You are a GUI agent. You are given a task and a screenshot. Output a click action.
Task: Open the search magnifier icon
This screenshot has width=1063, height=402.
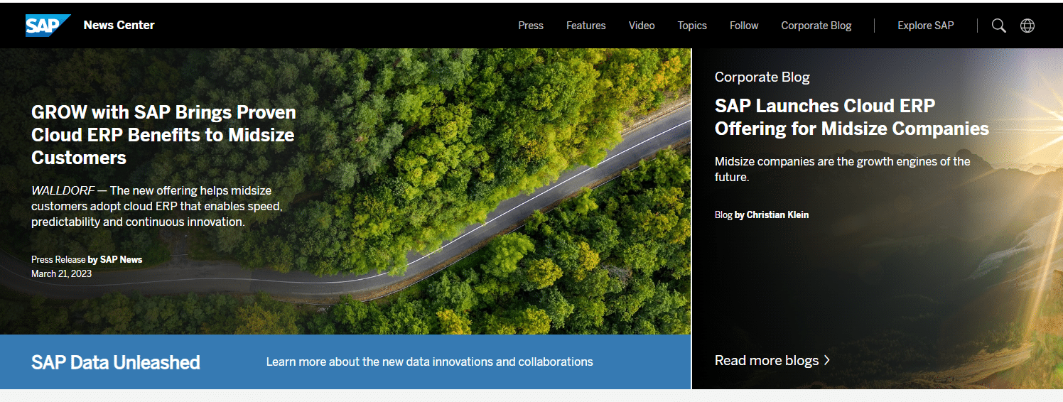coord(998,26)
